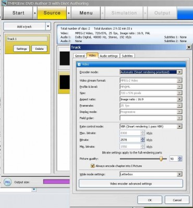Screen dimensions: 193x208
Task: Adjust the Picture quality value spinner
Action: [180, 159]
